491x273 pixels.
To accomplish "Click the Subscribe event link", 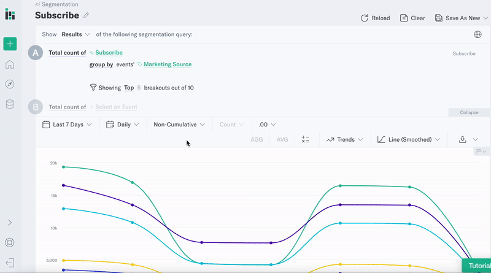I will point(109,53).
